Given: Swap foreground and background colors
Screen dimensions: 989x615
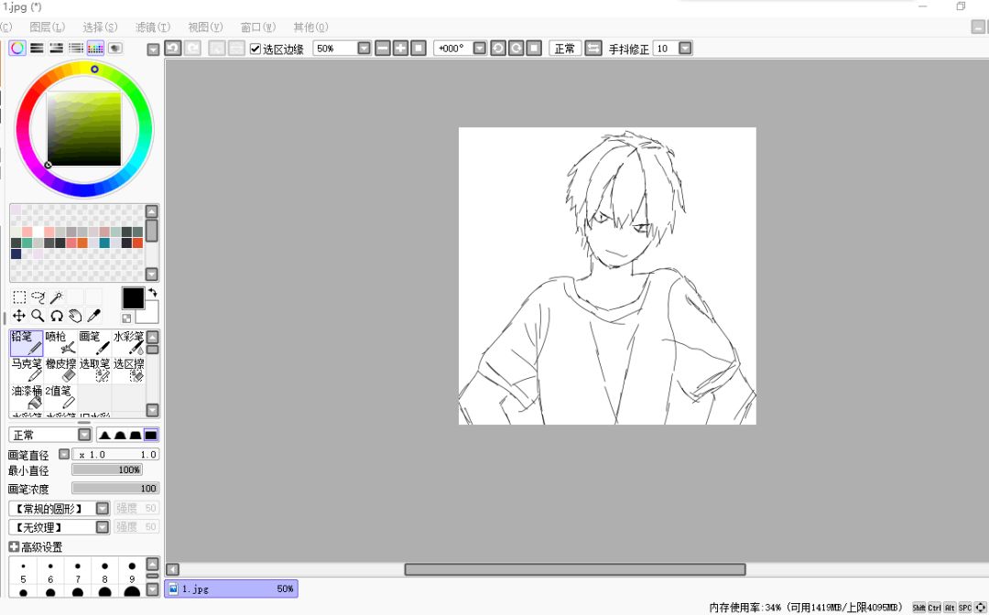Looking at the screenshot, I should point(152,293).
